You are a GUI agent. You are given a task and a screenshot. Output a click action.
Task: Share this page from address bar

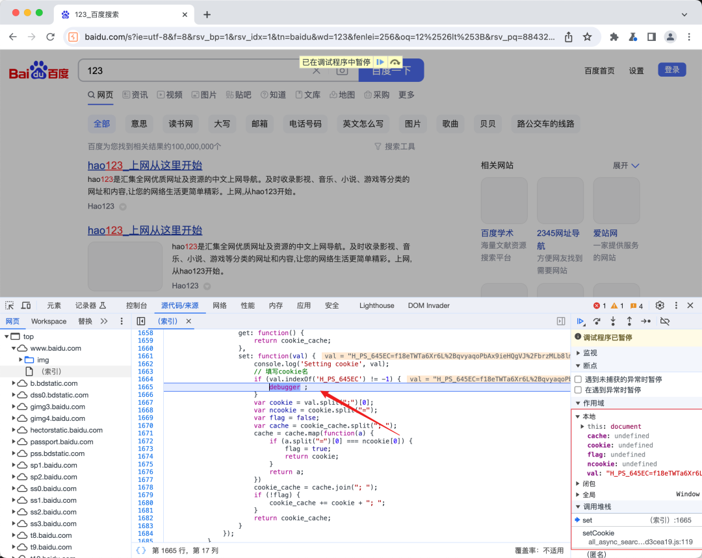pyautogui.click(x=569, y=36)
